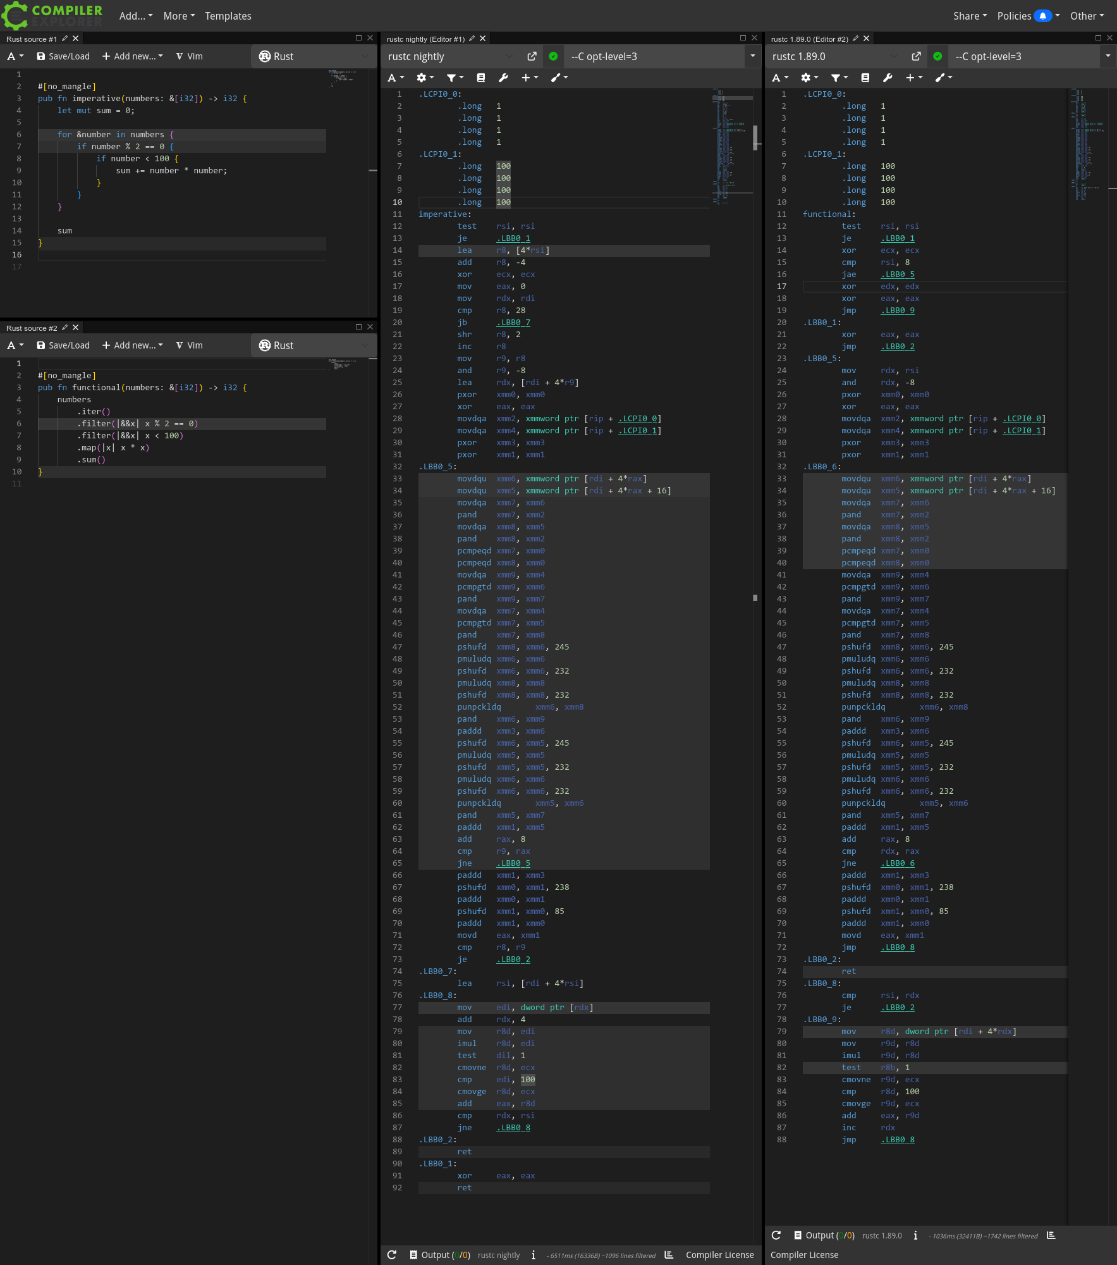Open tools wand menu in rustc nightly pane
The image size is (1117, 1265).
559,78
